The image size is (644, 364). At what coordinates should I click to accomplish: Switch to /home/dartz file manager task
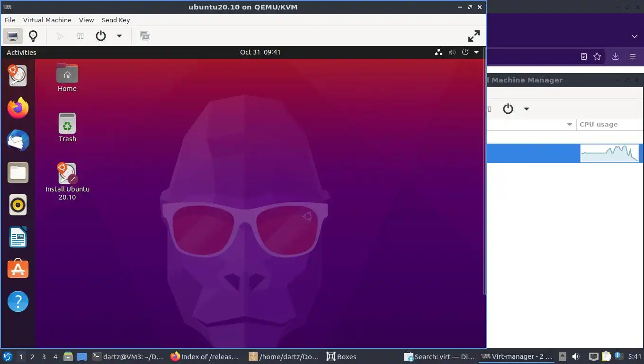(x=284, y=356)
